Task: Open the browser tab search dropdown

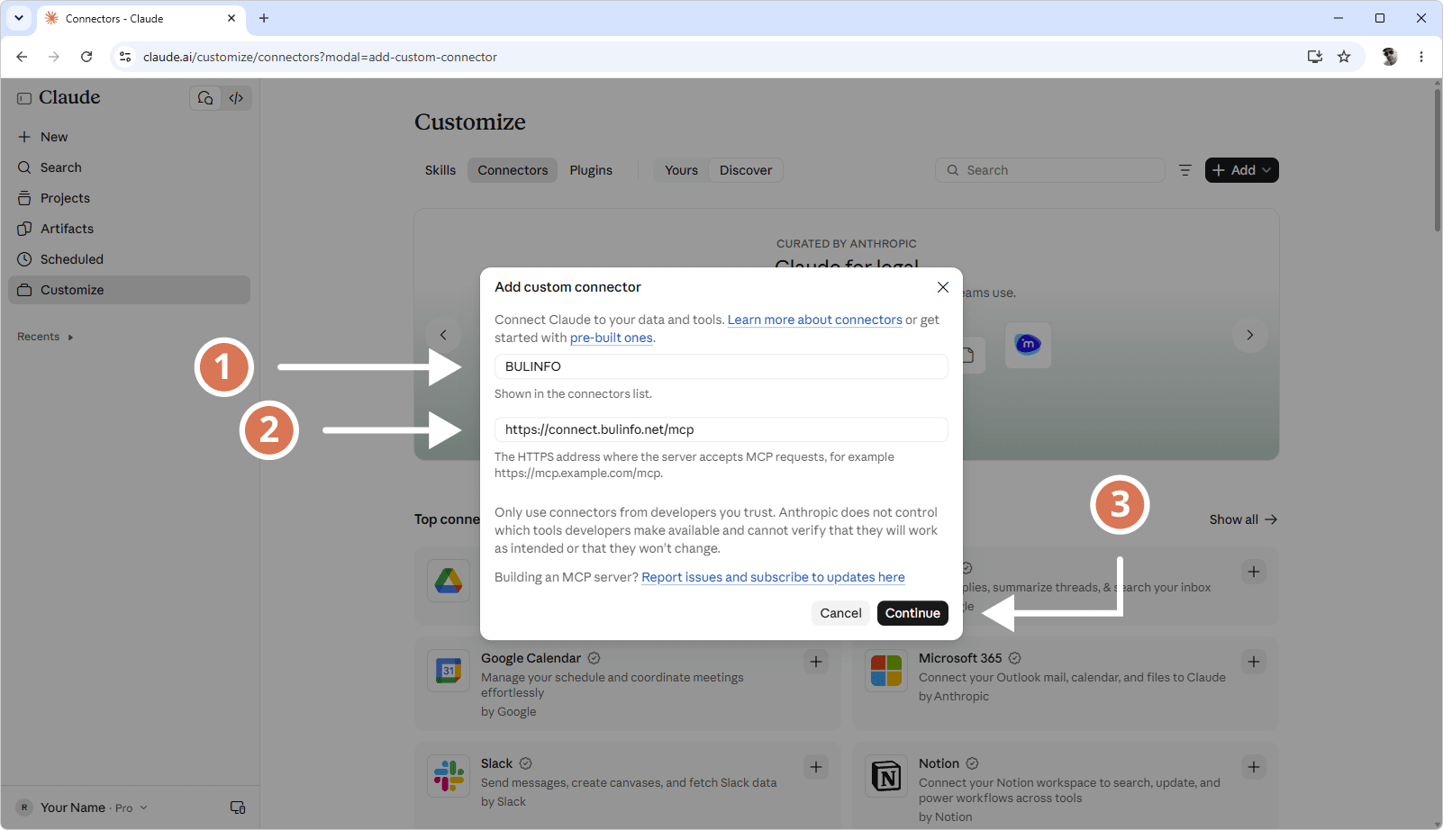Action: click(x=18, y=18)
